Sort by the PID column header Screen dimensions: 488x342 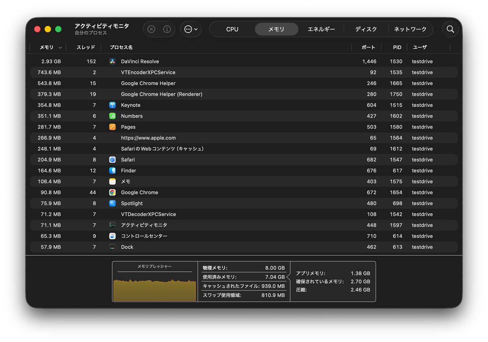click(397, 48)
